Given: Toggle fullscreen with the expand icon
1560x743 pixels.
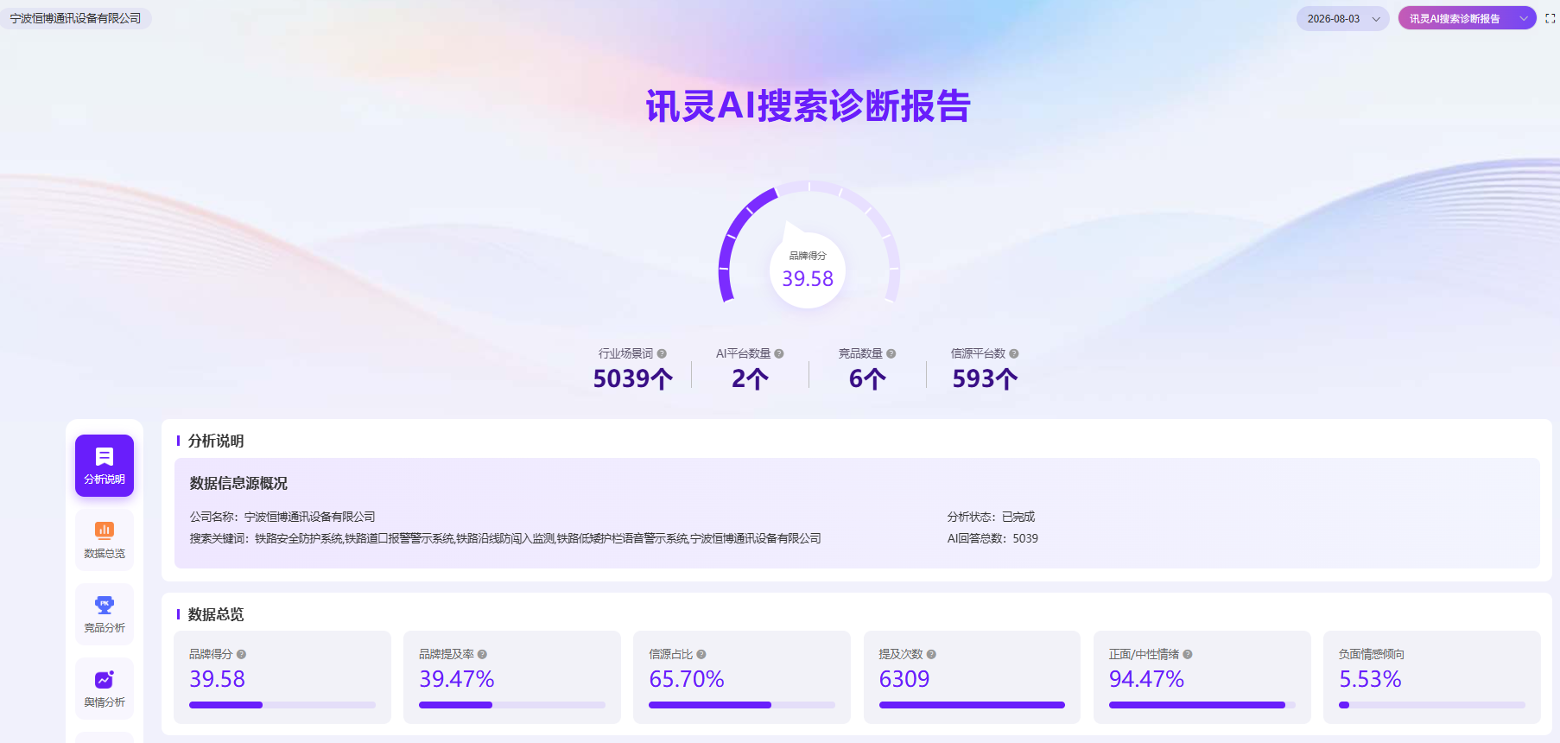Looking at the screenshot, I should [1550, 18].
